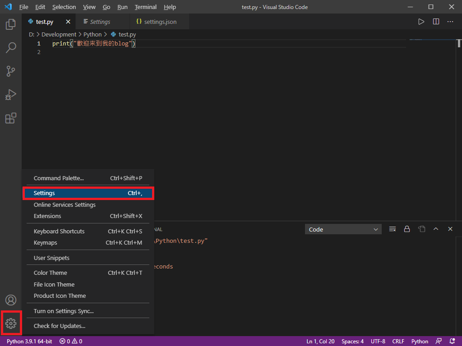Choose Extensions in the Manage menu
462x346 pixels.
pos(88,216)
